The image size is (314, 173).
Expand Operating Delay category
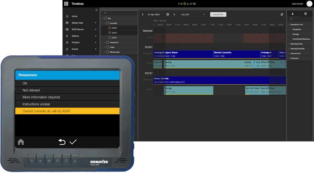[x=289, y=44]
